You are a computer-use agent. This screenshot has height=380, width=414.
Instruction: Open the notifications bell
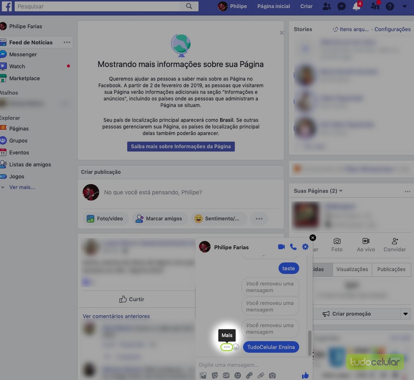(x=356, y=7)
